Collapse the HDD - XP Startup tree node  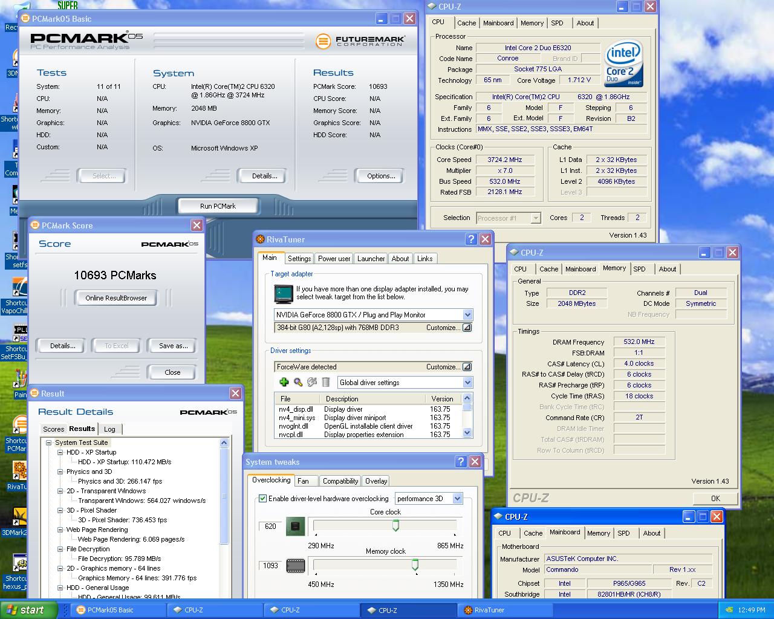click(60, 452)
